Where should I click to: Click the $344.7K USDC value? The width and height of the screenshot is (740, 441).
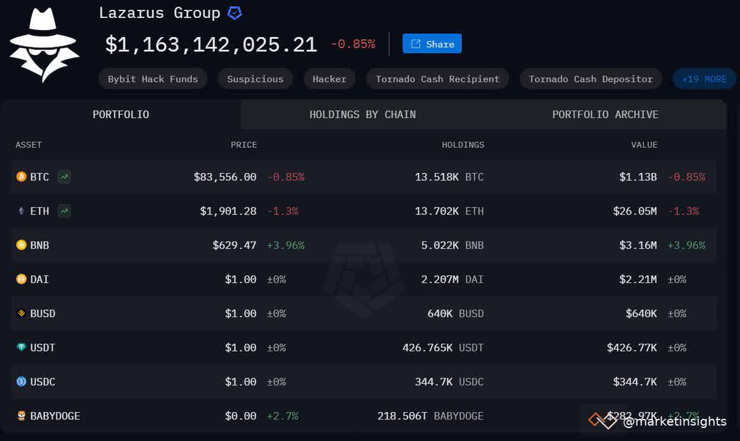[635, 382]
